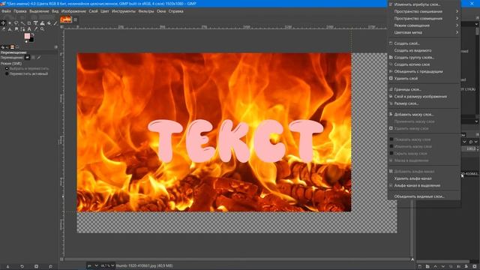Open navigation preview icon at canvas corner

click(412, 259)
